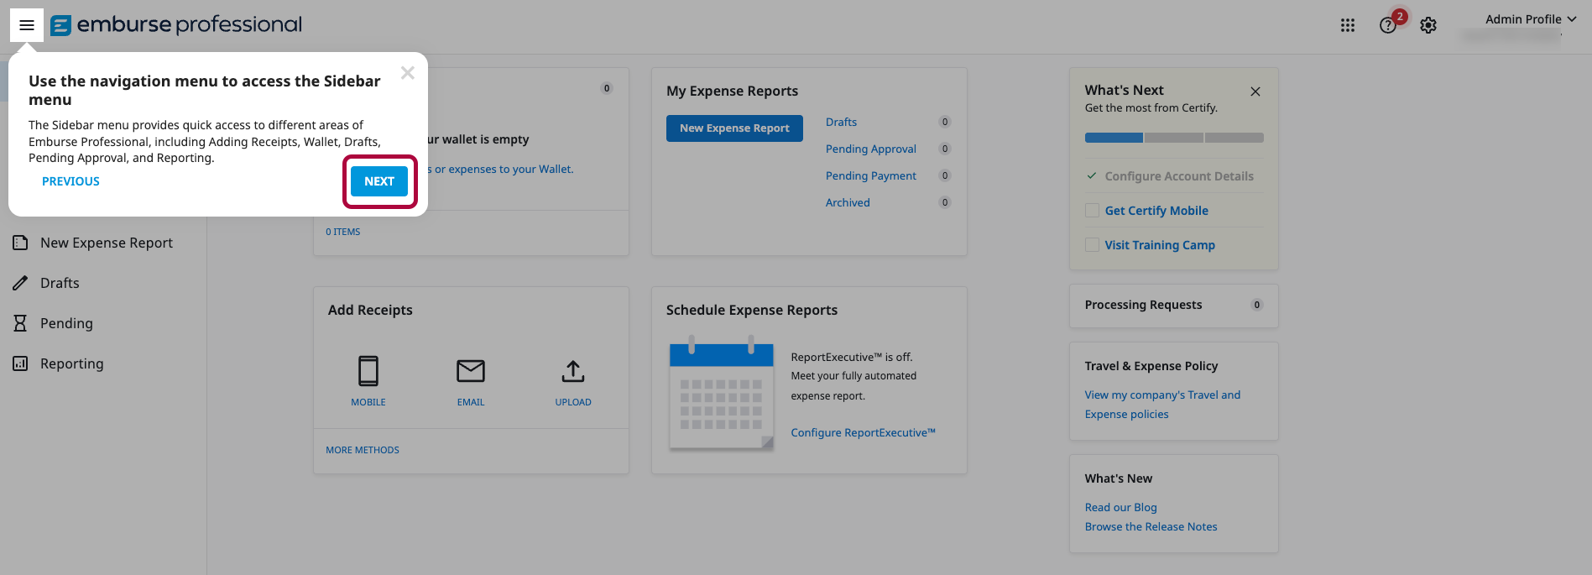The width and height of the screenshot is (1592, 575).
Task: Open Pending in the sidebar
Action: pos(66,323)
